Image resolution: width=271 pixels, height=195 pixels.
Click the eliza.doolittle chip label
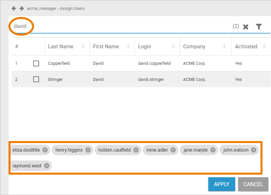click(x=26, y=150)
